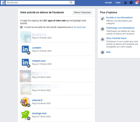Open Accéder à vos informations link

119,18
